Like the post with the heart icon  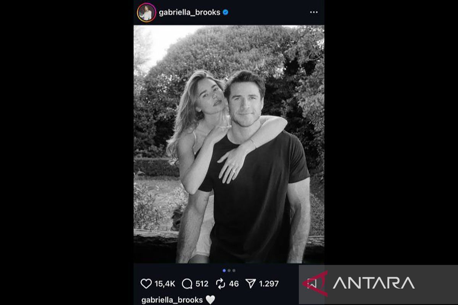pyautogui.click(x=146, y=284)
